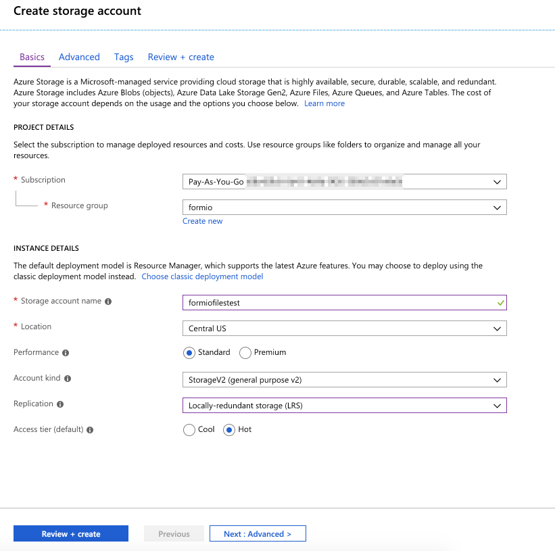The width and height of the screenshot is (555, 551).
Task: Click Create new resource group link
Action: [202, 221]
